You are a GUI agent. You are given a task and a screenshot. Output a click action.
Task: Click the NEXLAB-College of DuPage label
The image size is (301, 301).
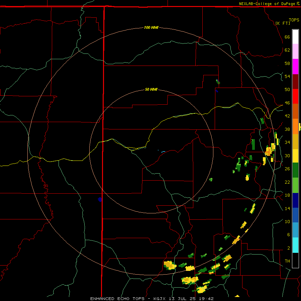(267, 4)
